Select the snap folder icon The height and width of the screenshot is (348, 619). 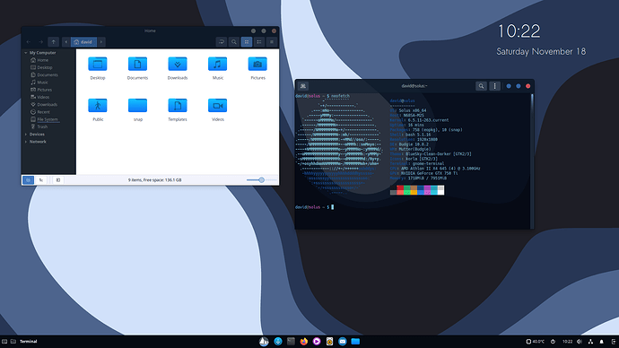point(137,105)
